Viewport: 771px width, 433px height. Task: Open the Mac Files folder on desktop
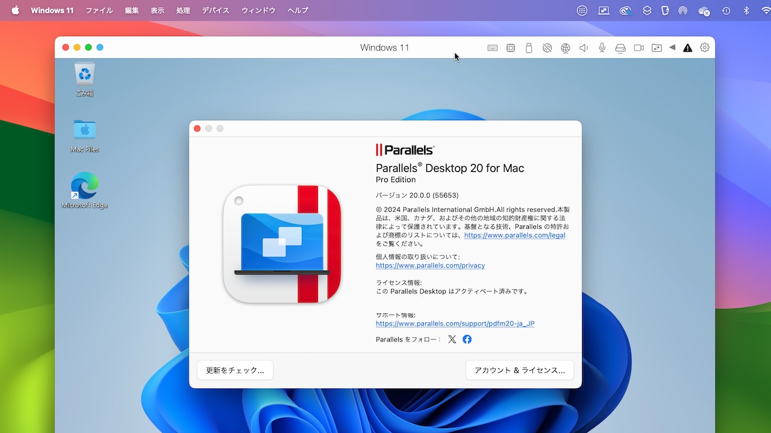coord(84,135)
